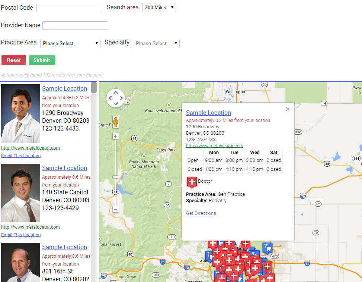Image resolution: width=362 pixels, height=282 pixels.
Task: Click the 'Estes Park' map label
Action: tap(166, 150)
